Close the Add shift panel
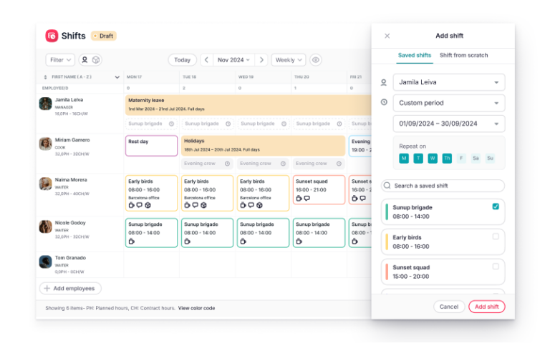This screenshot has height=343, width=550. pos(387,36)
